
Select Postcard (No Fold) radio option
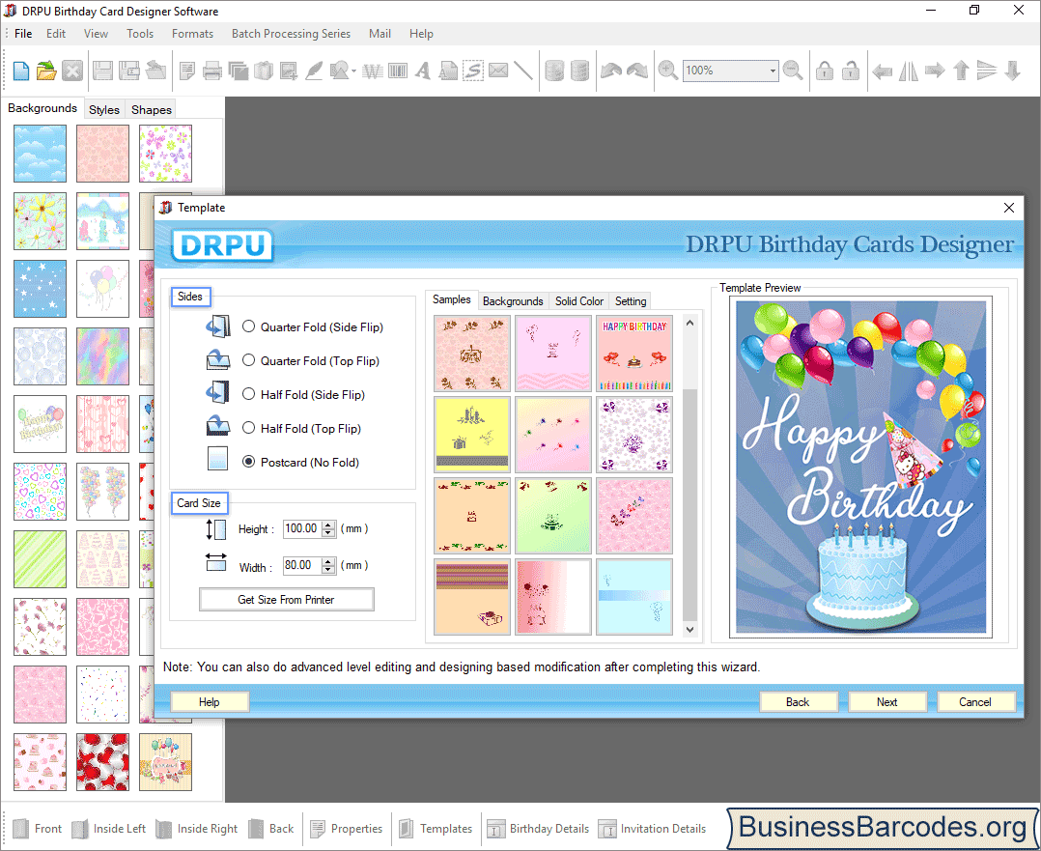[x=248, y=462]
